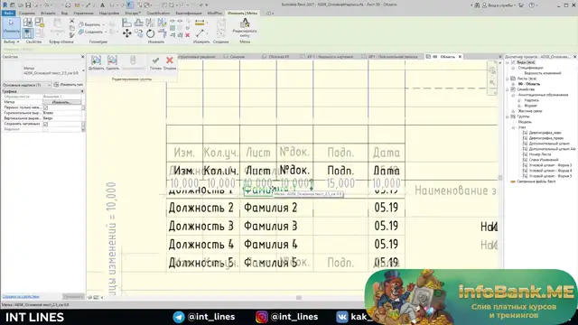Open the Insert ribbon tab
The height and width of the screenshot is (325, 578).
(x=48, y=14)
